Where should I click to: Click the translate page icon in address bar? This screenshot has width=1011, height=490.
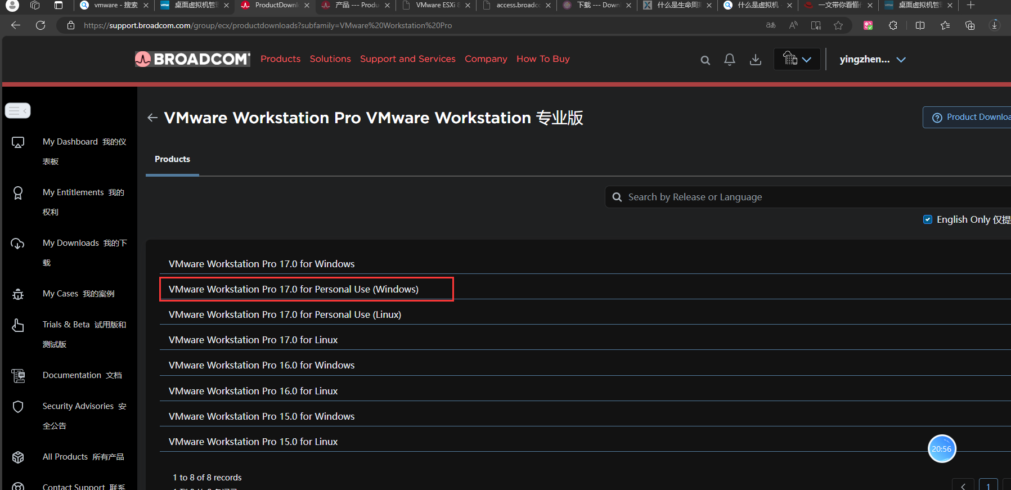(771, 25)
